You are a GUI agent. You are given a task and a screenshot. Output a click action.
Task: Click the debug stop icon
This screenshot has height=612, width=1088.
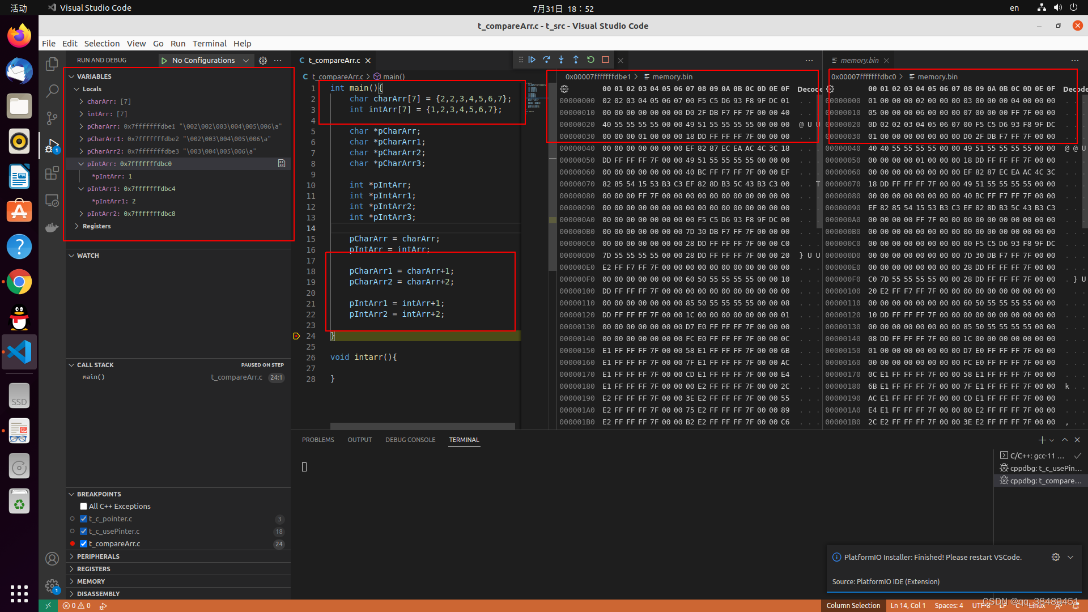click(605, 59)
